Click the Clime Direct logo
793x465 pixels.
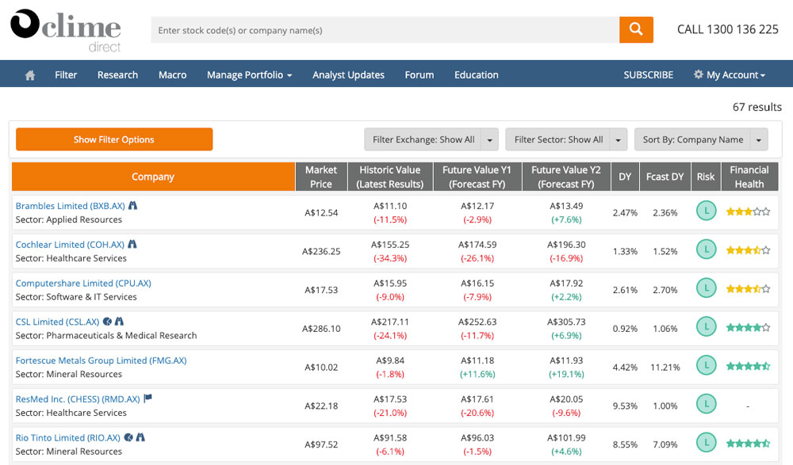(x=66, y=30)
